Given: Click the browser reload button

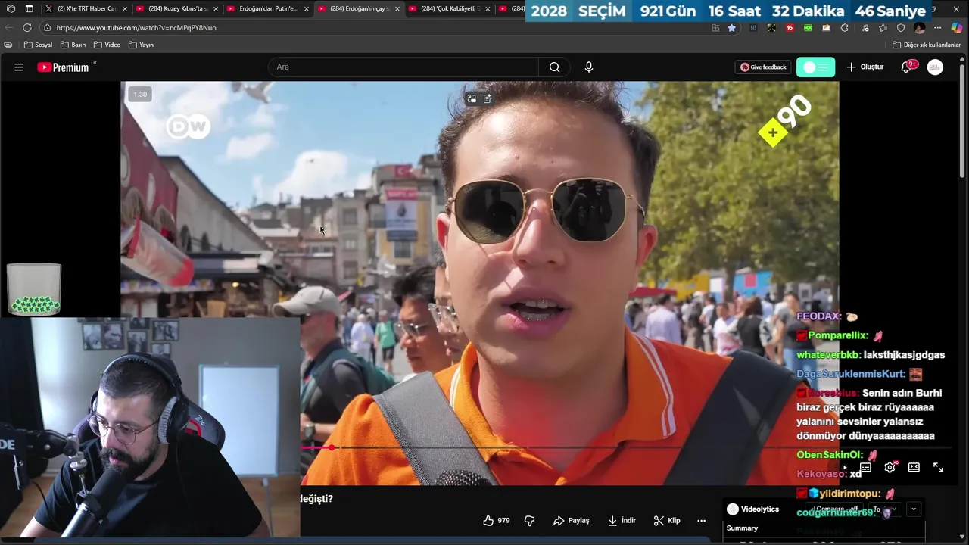Looking at the screenshot, I should tap(27, 27).
